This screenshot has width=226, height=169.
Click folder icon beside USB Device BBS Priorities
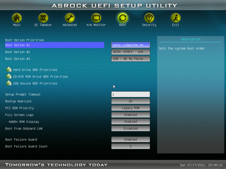pos(9,83)
